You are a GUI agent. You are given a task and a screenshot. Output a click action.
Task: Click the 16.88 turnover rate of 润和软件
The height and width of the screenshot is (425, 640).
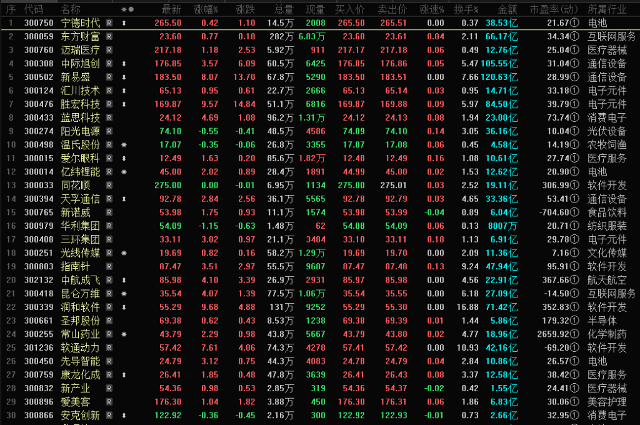click(x=467, y=307)
